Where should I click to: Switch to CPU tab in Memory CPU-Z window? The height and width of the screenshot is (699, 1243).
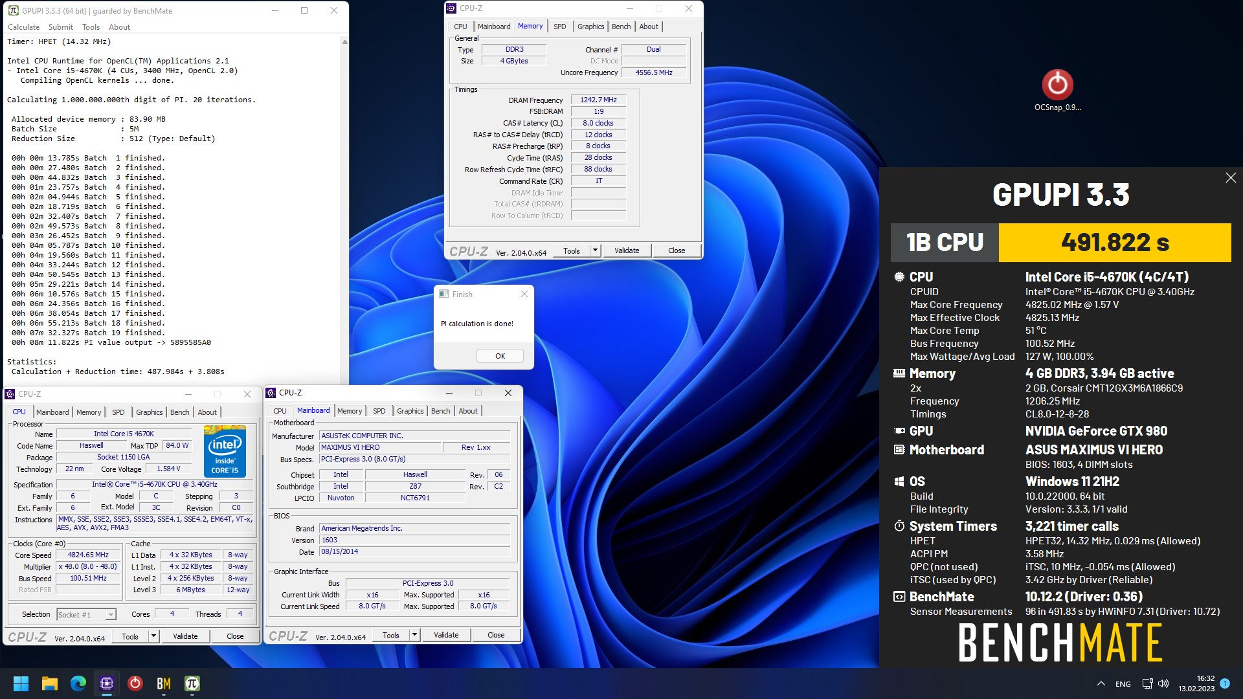460,27
